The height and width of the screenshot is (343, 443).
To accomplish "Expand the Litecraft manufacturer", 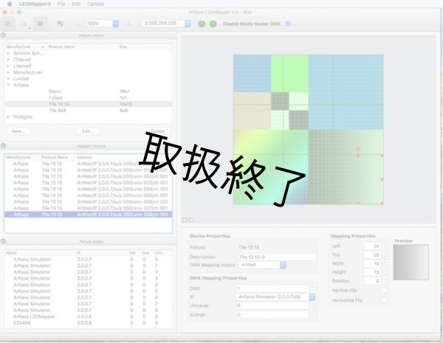I will pyautogui.click(x=8, y=66).
